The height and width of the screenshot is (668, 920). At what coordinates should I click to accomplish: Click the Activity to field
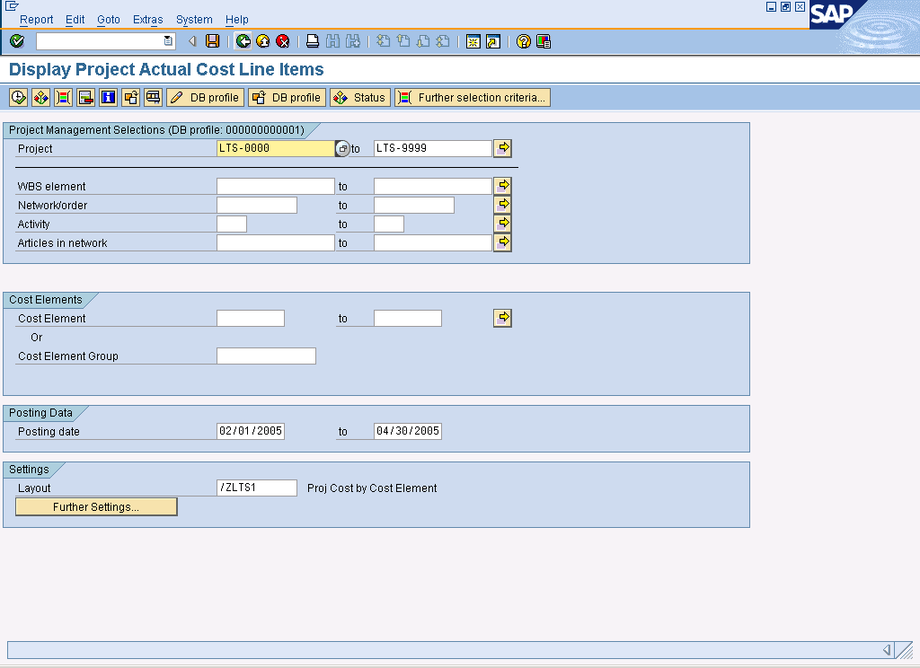point(389,224)
